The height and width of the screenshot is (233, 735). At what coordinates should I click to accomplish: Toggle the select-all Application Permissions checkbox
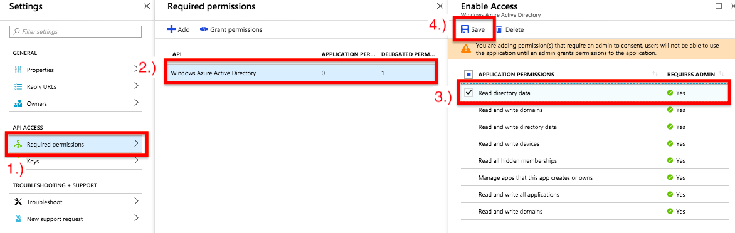tap(468, 74)
